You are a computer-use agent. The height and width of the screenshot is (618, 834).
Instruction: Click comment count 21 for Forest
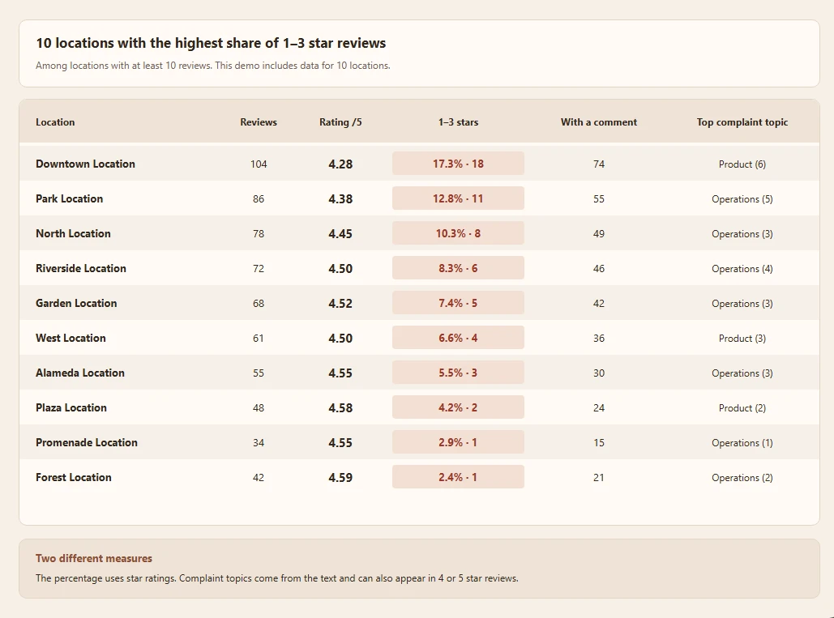[x=599, y=477]
